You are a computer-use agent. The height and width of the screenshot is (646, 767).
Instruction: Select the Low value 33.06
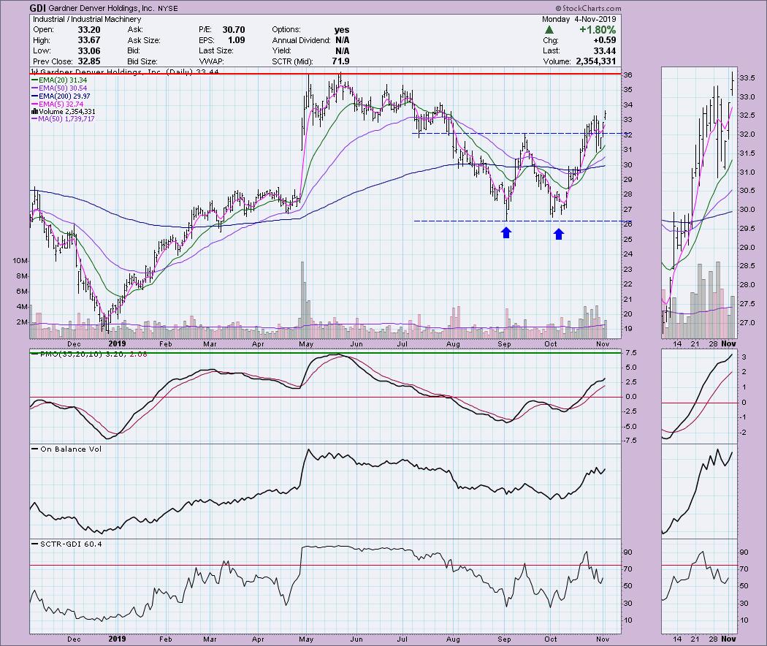[x=89, y=51]
